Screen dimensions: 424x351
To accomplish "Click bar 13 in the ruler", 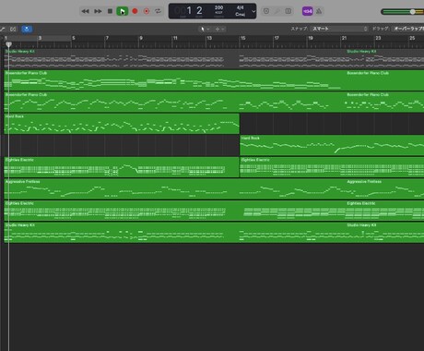I will 209,38.
